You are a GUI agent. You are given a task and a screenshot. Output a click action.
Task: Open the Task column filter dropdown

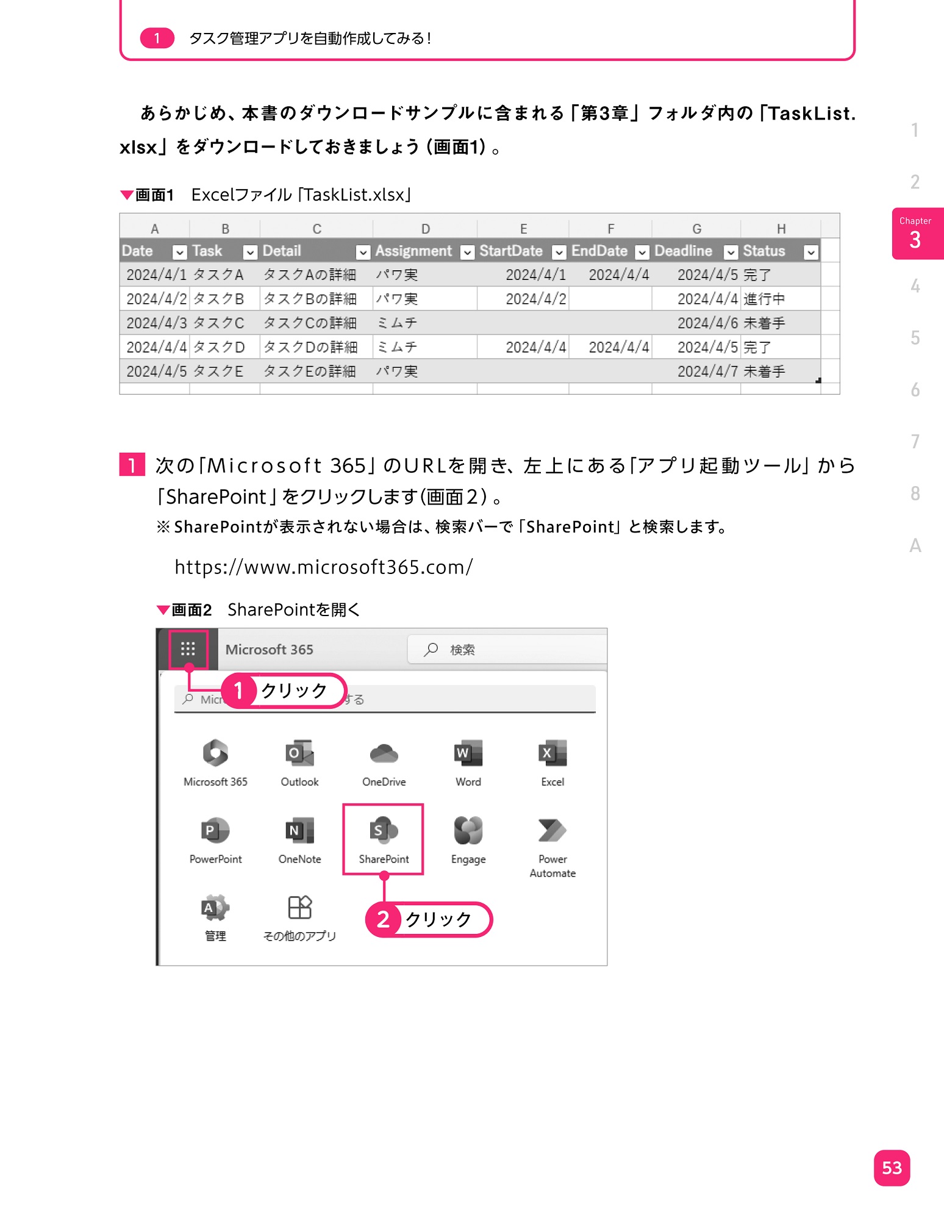pos(250,252)
